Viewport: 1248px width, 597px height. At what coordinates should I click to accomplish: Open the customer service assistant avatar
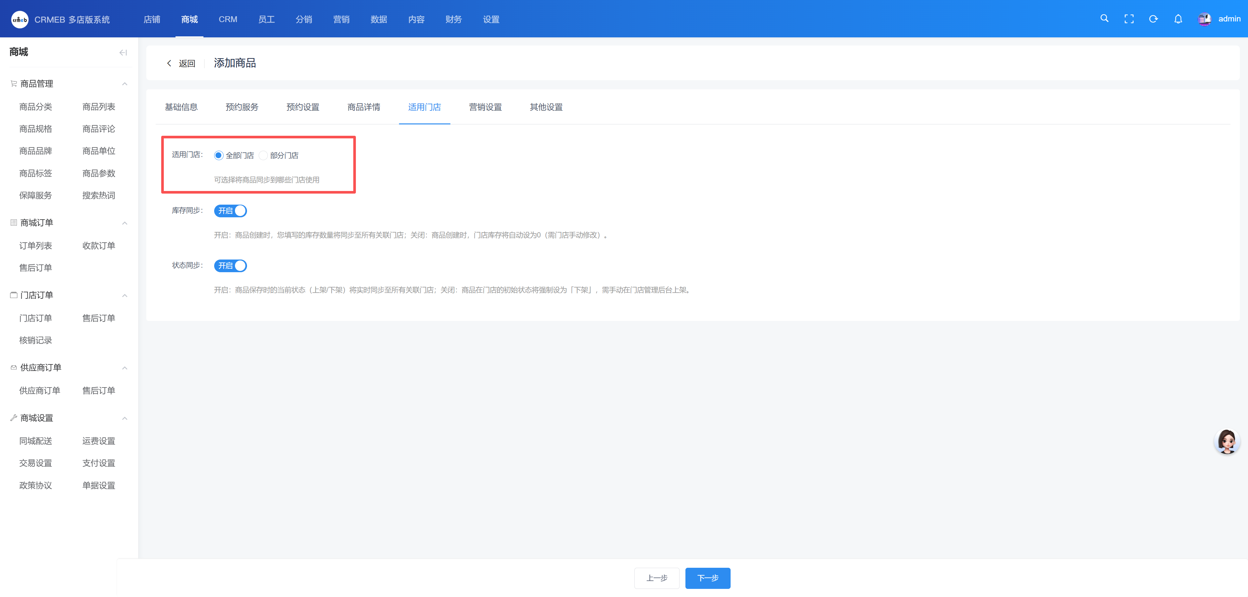[x=1227, y=441]
